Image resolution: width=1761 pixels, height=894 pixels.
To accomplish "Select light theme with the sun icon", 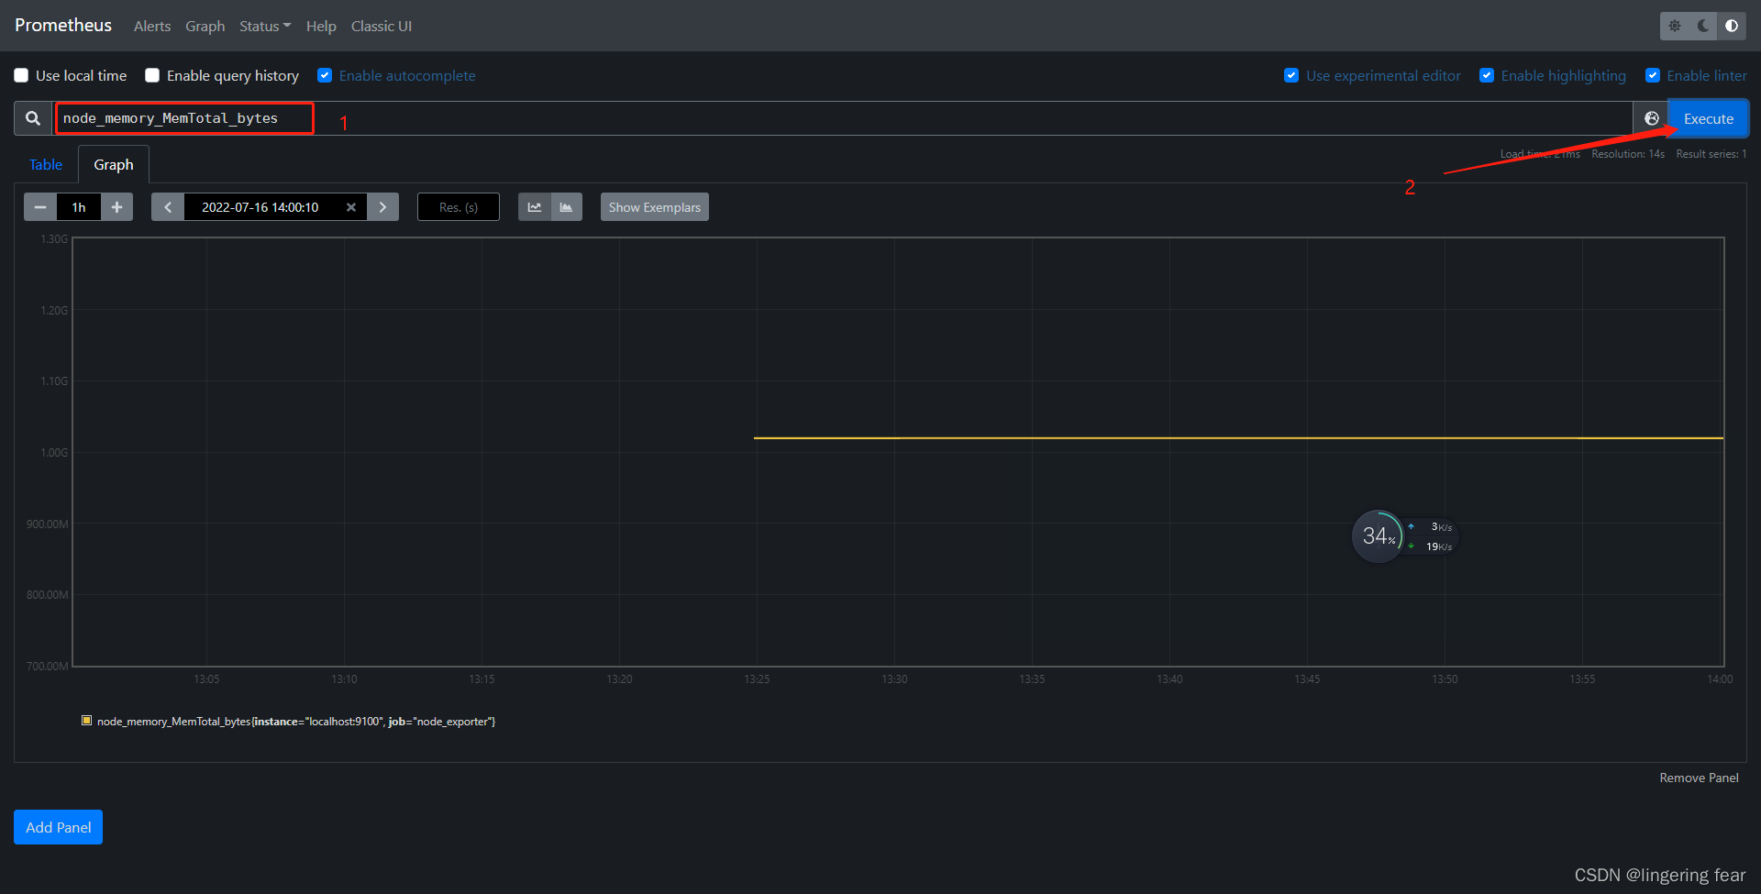I will pyautogui.click(x=1676, y=26).
